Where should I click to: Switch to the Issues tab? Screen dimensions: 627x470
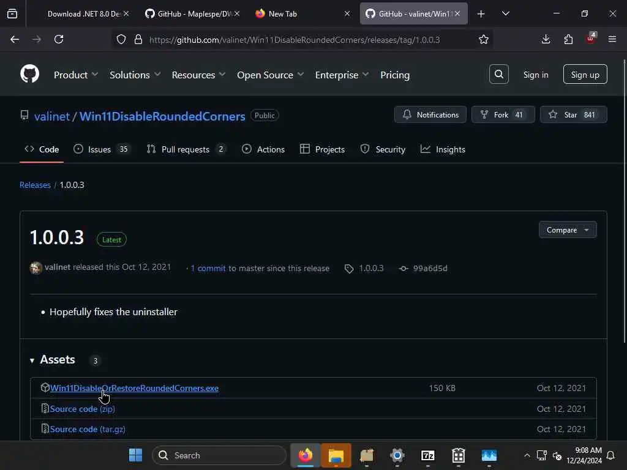pos(102,149)
